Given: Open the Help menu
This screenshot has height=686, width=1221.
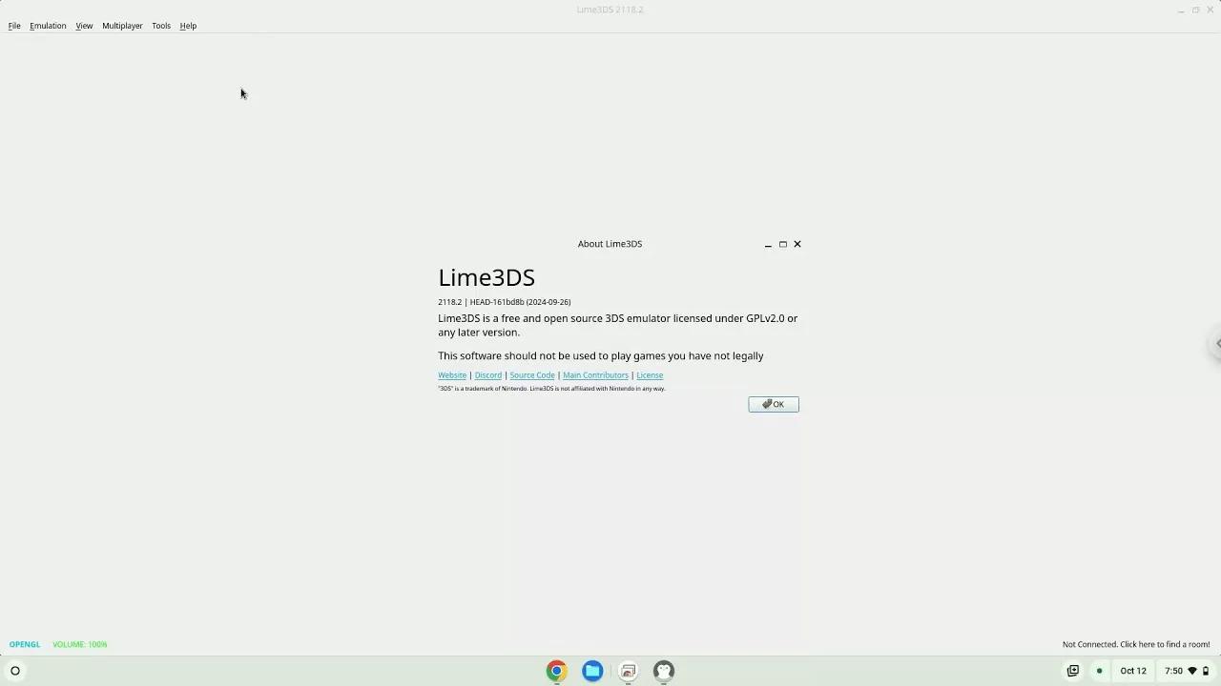Looking at the screenshot, I should click(188, 26).
